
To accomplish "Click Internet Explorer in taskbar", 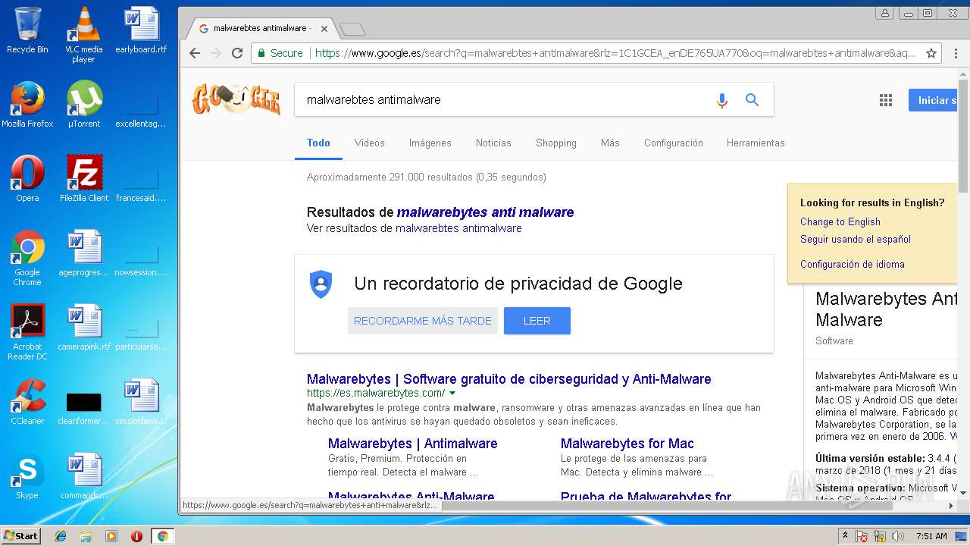I will (x=61, y=536).
